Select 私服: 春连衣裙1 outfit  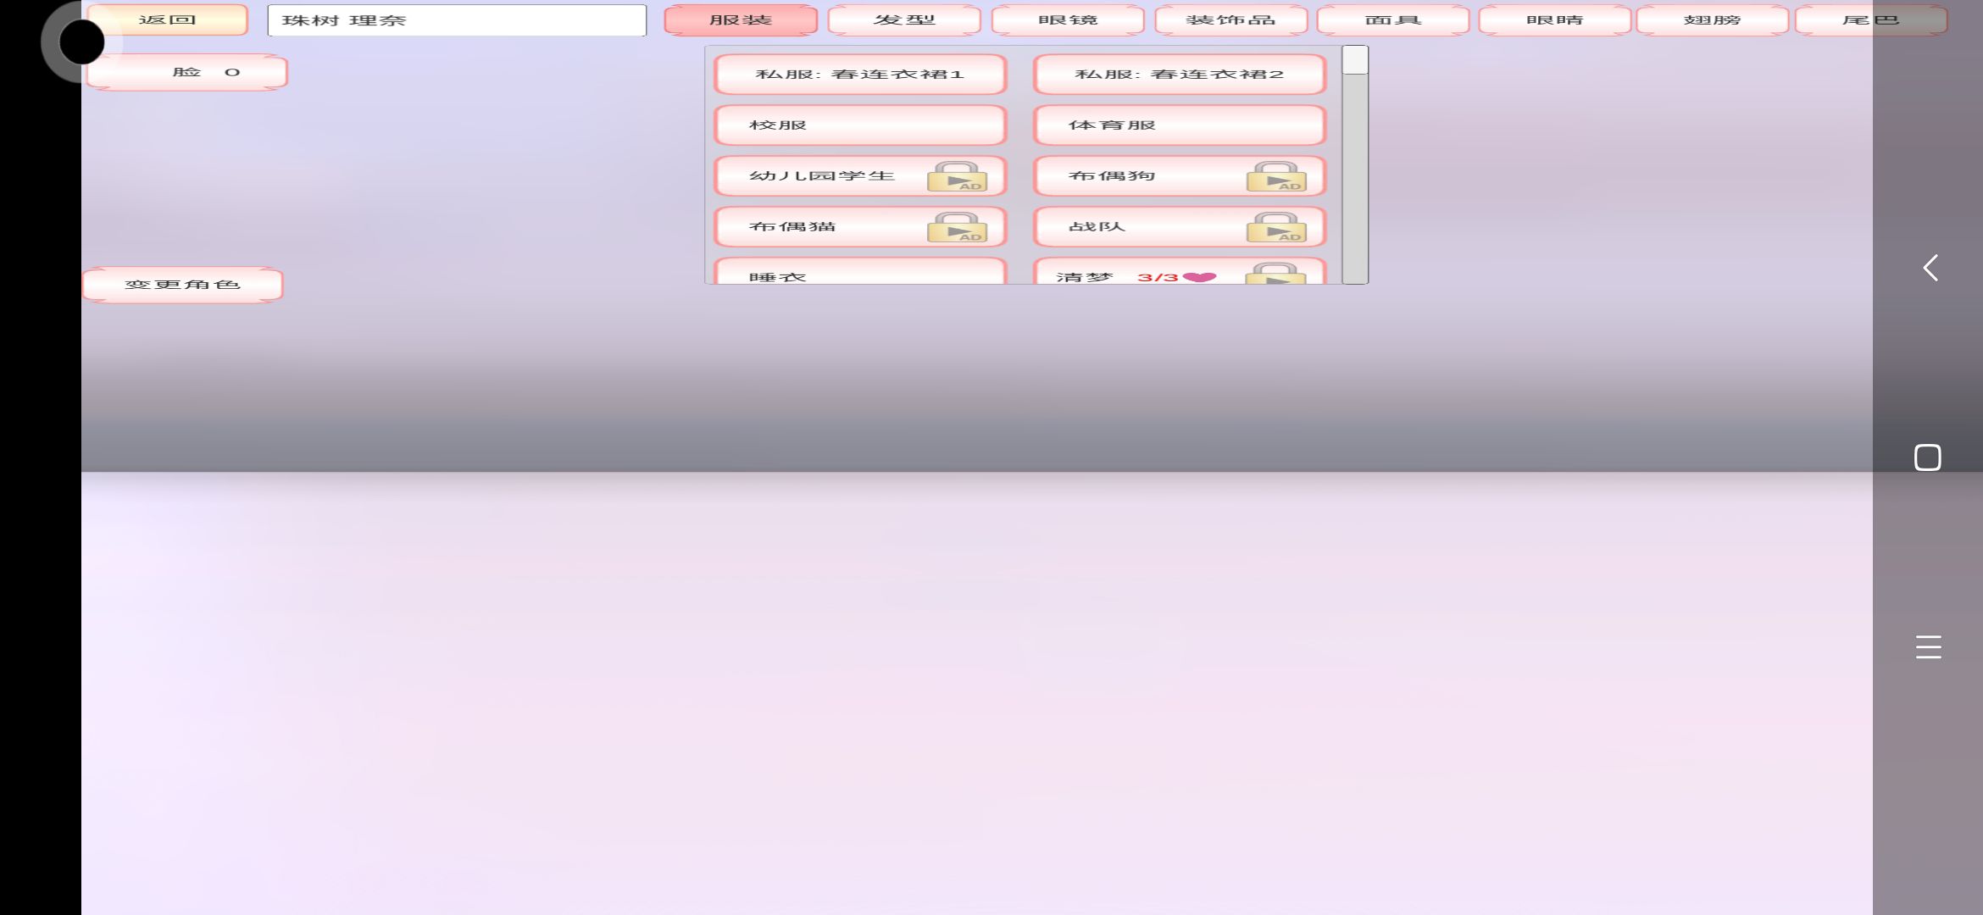860,75
